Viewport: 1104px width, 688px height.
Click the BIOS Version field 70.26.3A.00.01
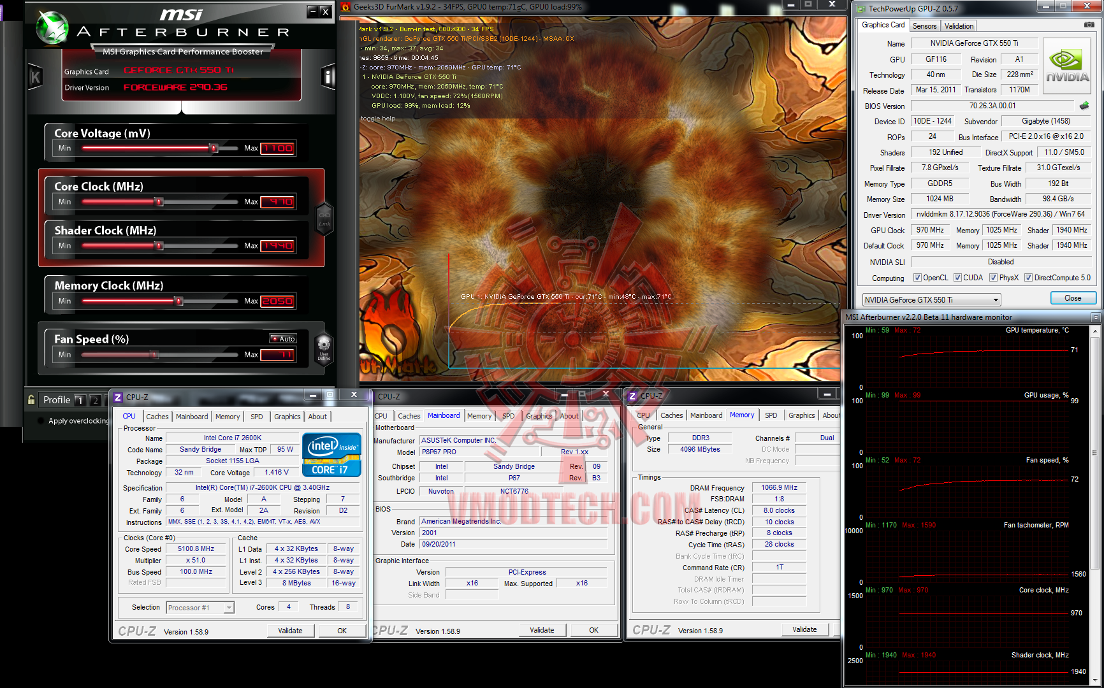tap(992, 106)
